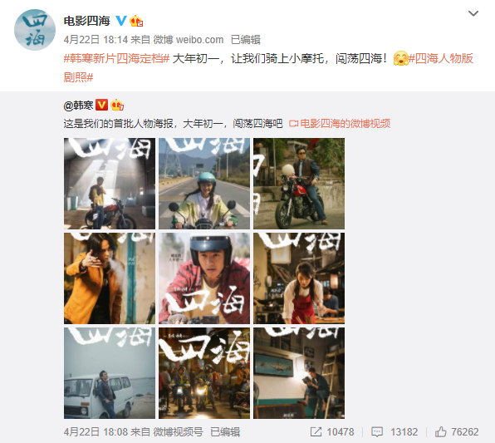Open the man in orange jacket poster

(110, 278)
